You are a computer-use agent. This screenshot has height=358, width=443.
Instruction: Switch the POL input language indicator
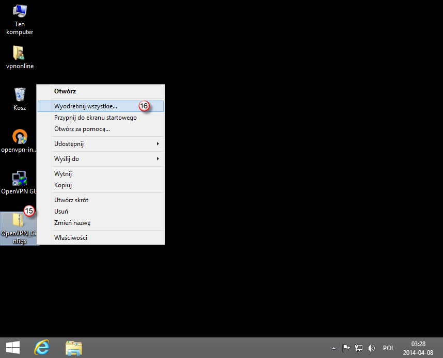(389, 348)
